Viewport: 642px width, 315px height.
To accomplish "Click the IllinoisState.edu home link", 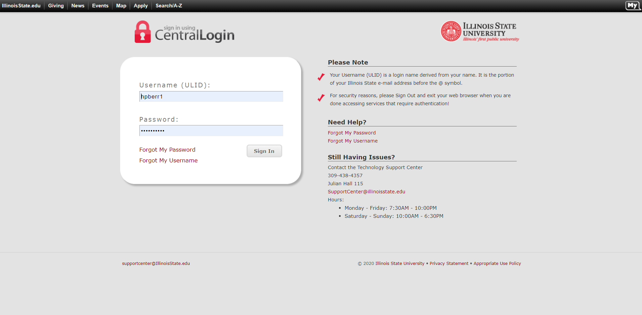I will [x=22, y=5].
